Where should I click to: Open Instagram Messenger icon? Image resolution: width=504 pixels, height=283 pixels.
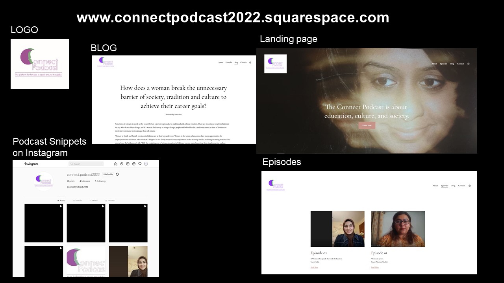122,164
